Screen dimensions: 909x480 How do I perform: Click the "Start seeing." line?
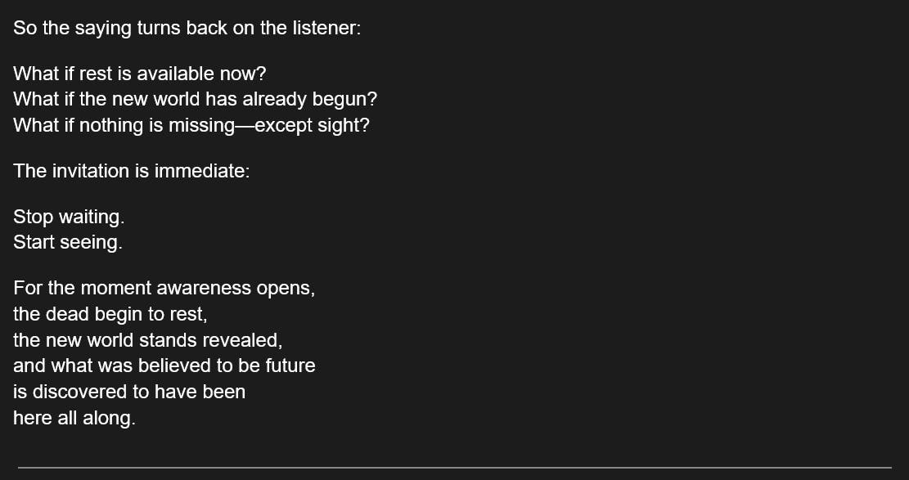point(68,243)
